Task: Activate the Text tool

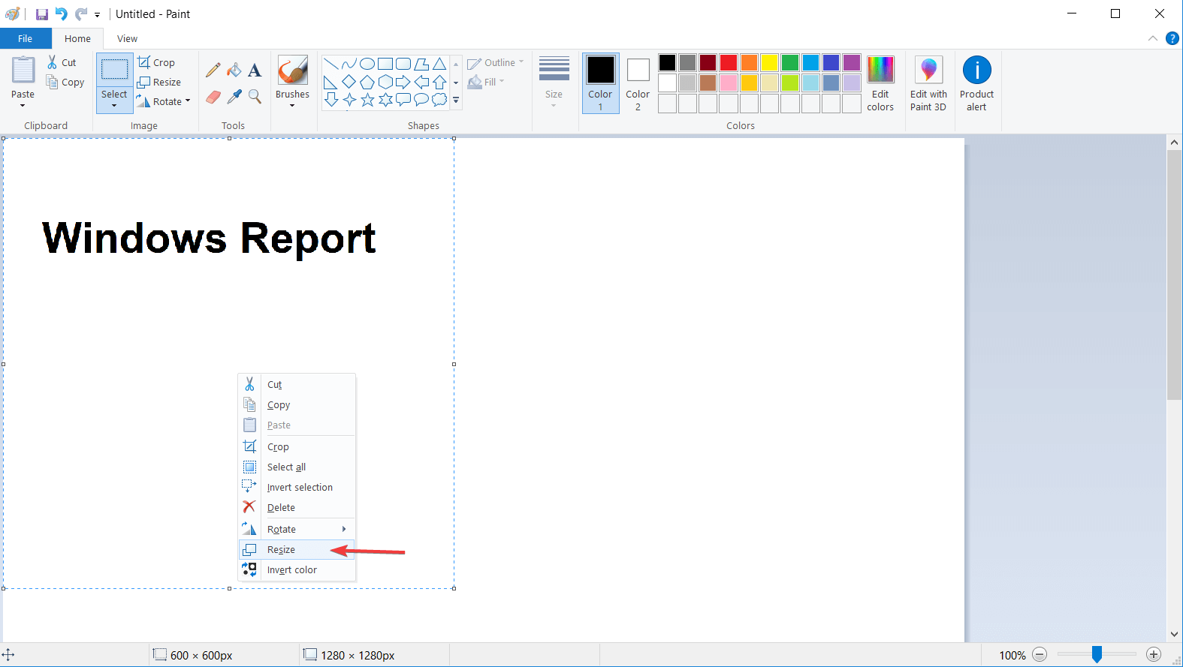Action: tap(255, 70)
